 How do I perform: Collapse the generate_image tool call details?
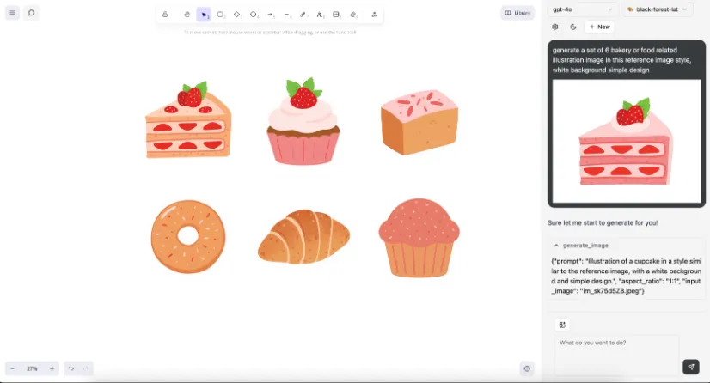tap(556, 245)
